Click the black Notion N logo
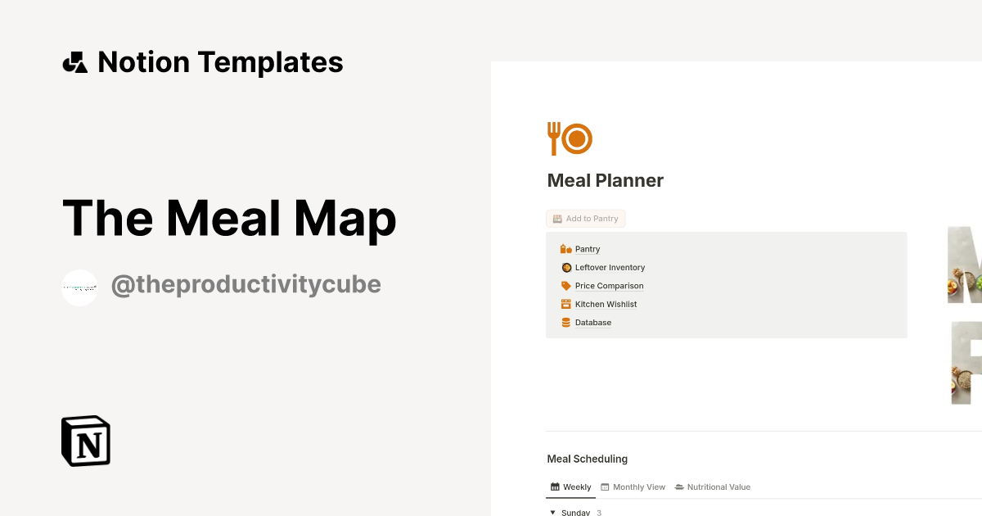Viewport: 982px width, 516px height. click(x=85, y=441)
